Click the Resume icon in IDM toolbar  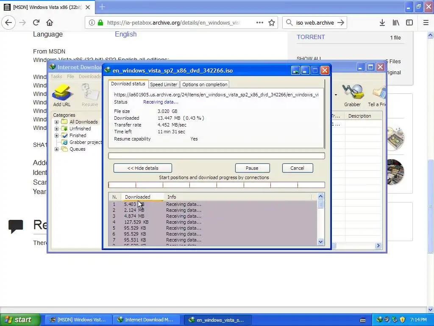(90, 95)
